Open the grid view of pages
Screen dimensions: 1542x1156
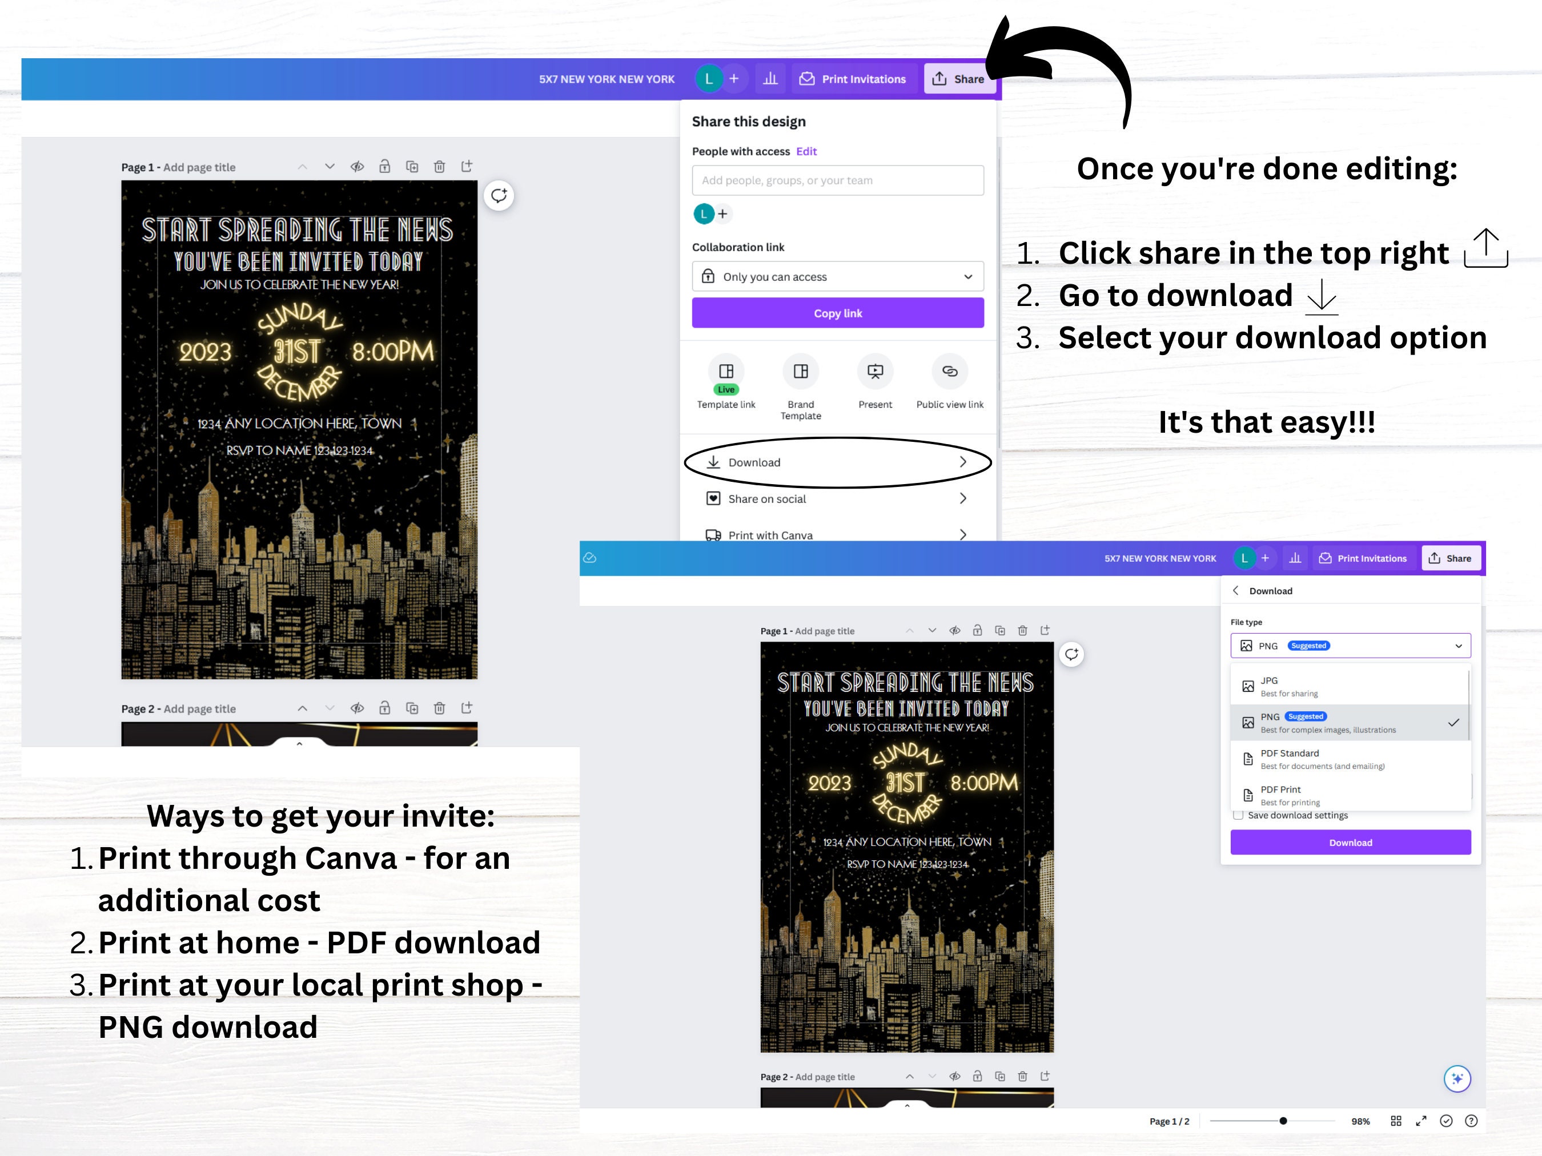click(x=1396, y=1121)
